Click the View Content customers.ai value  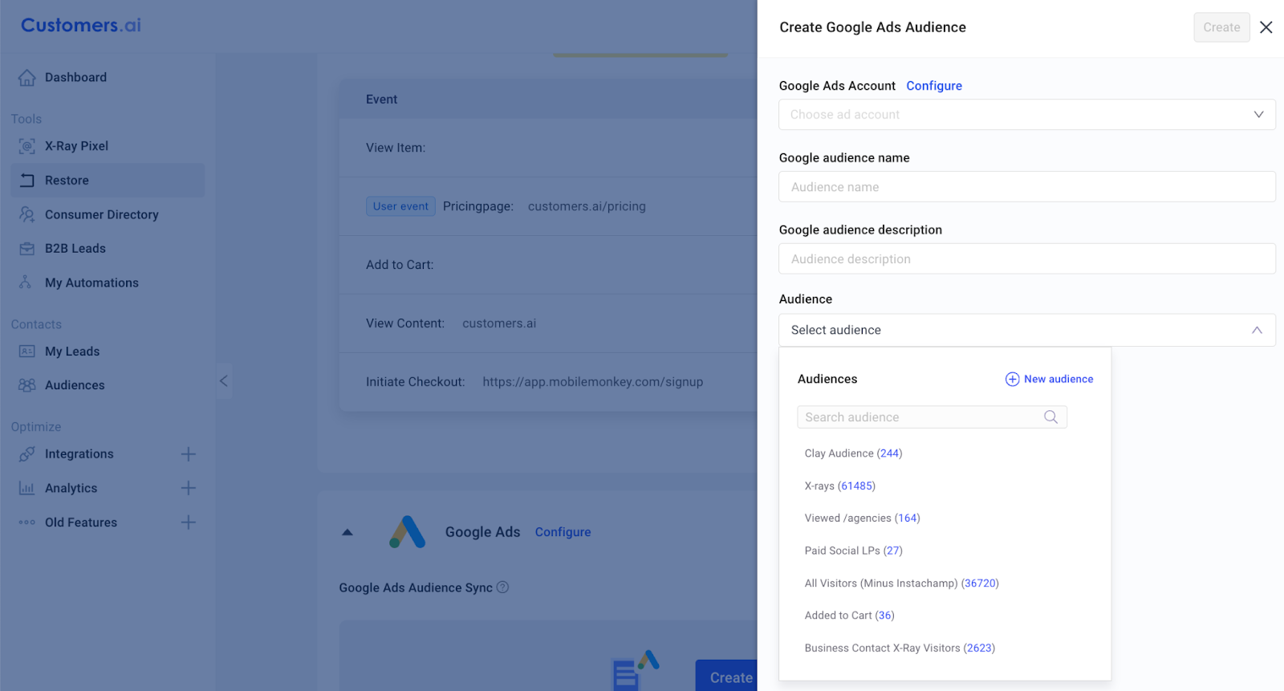(x=499, y=323)
